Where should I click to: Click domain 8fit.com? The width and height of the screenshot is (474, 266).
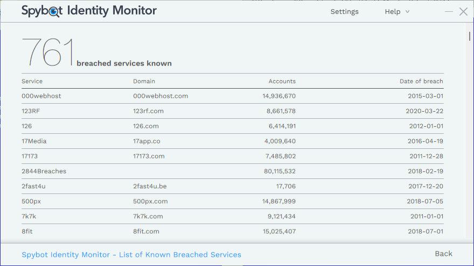(x=147, y=231)
